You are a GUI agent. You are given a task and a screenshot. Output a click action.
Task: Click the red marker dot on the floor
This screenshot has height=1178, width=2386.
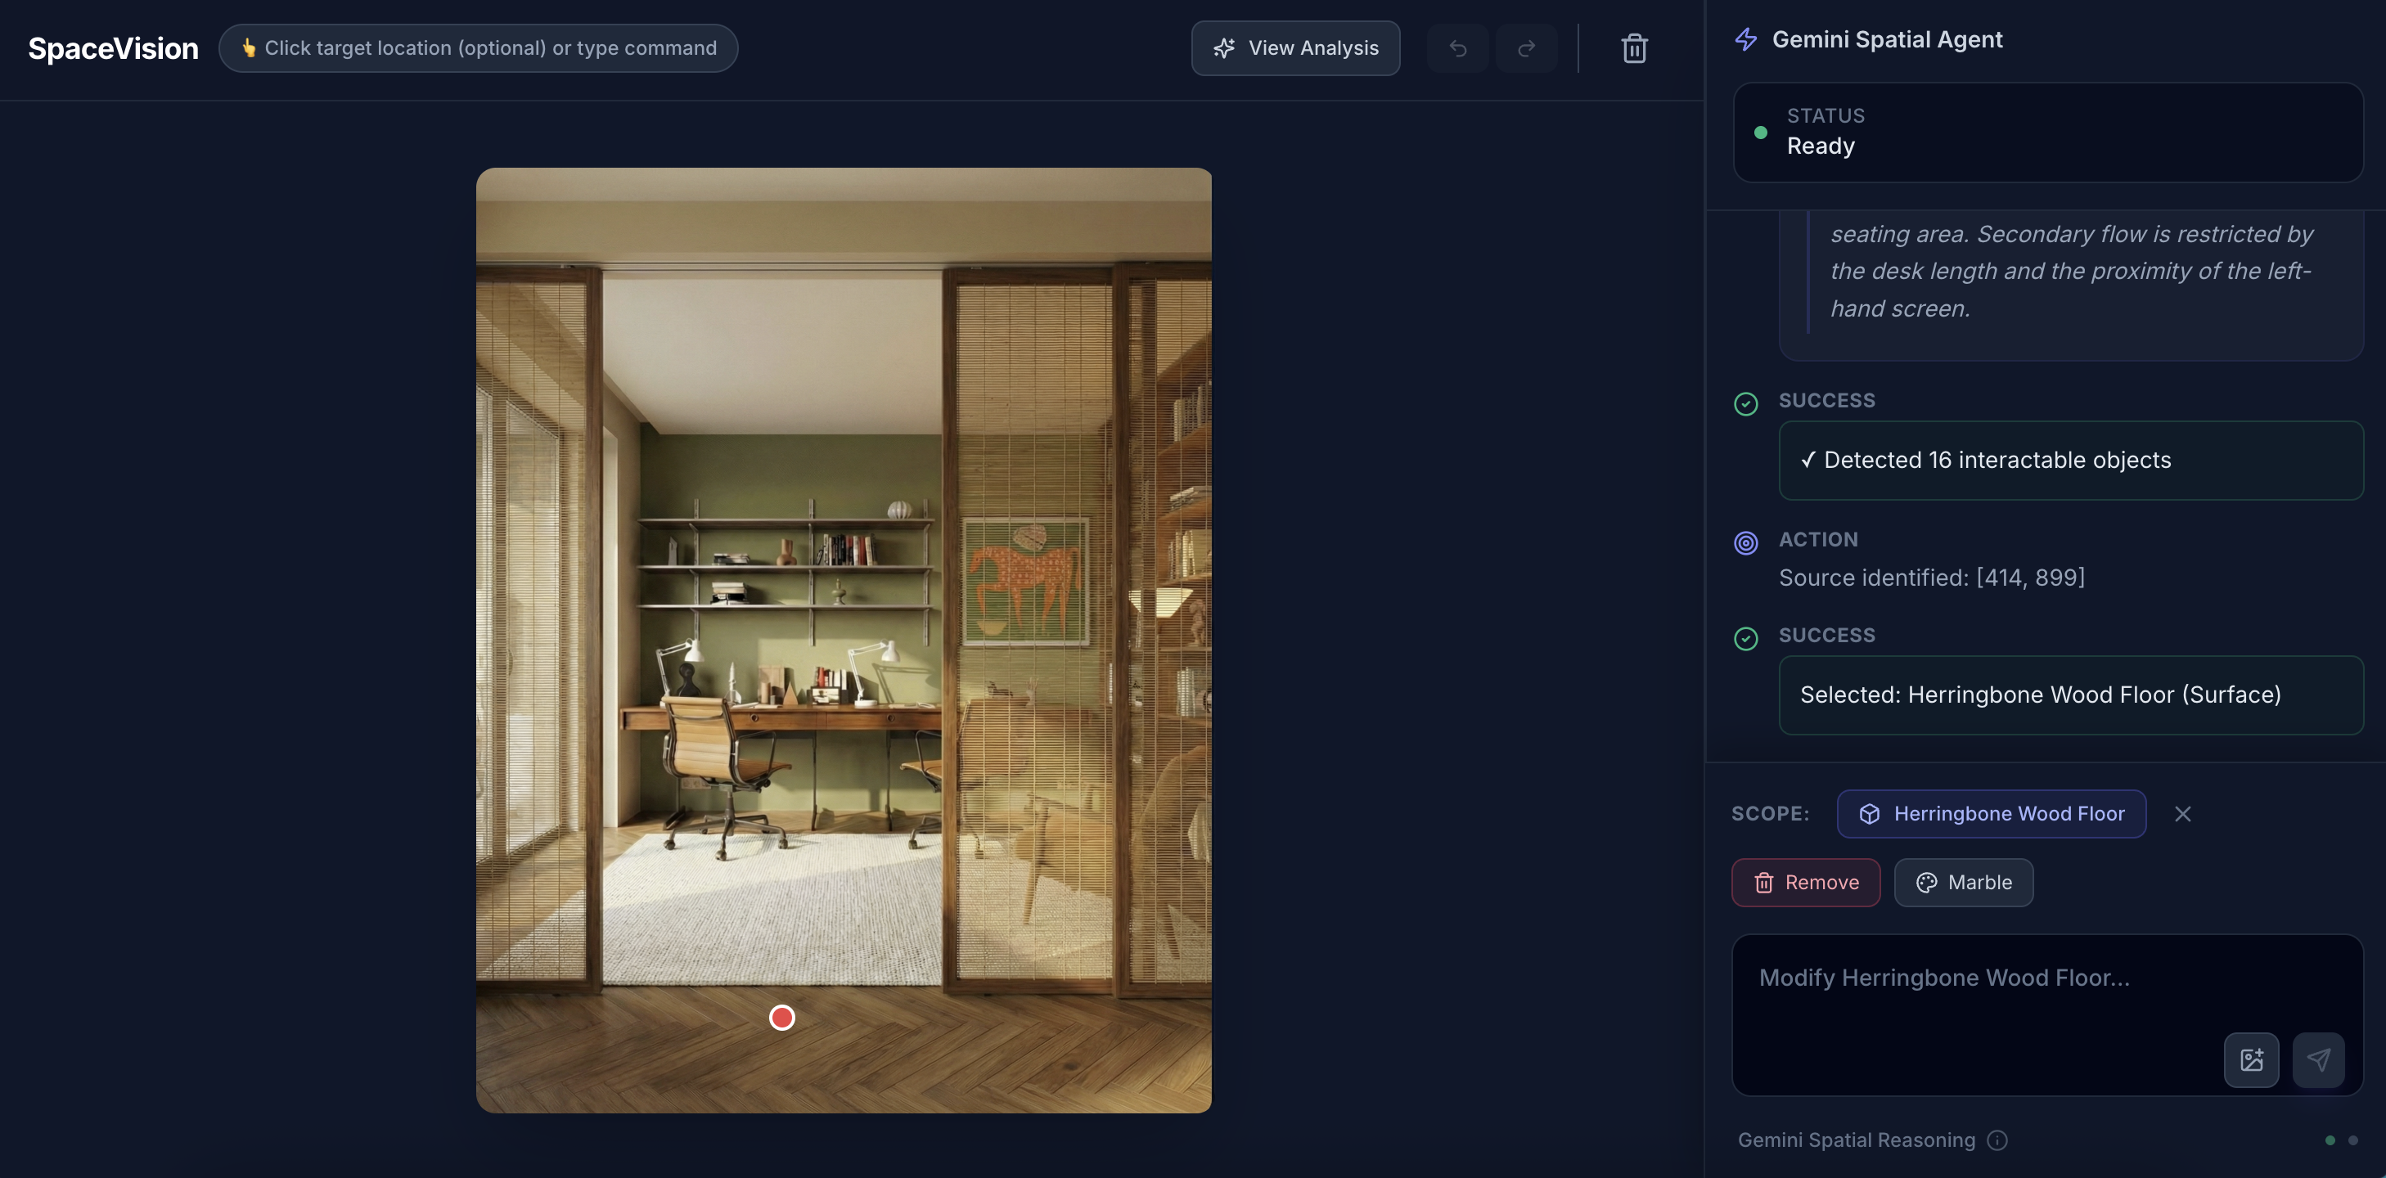[x=781, y=1018]
